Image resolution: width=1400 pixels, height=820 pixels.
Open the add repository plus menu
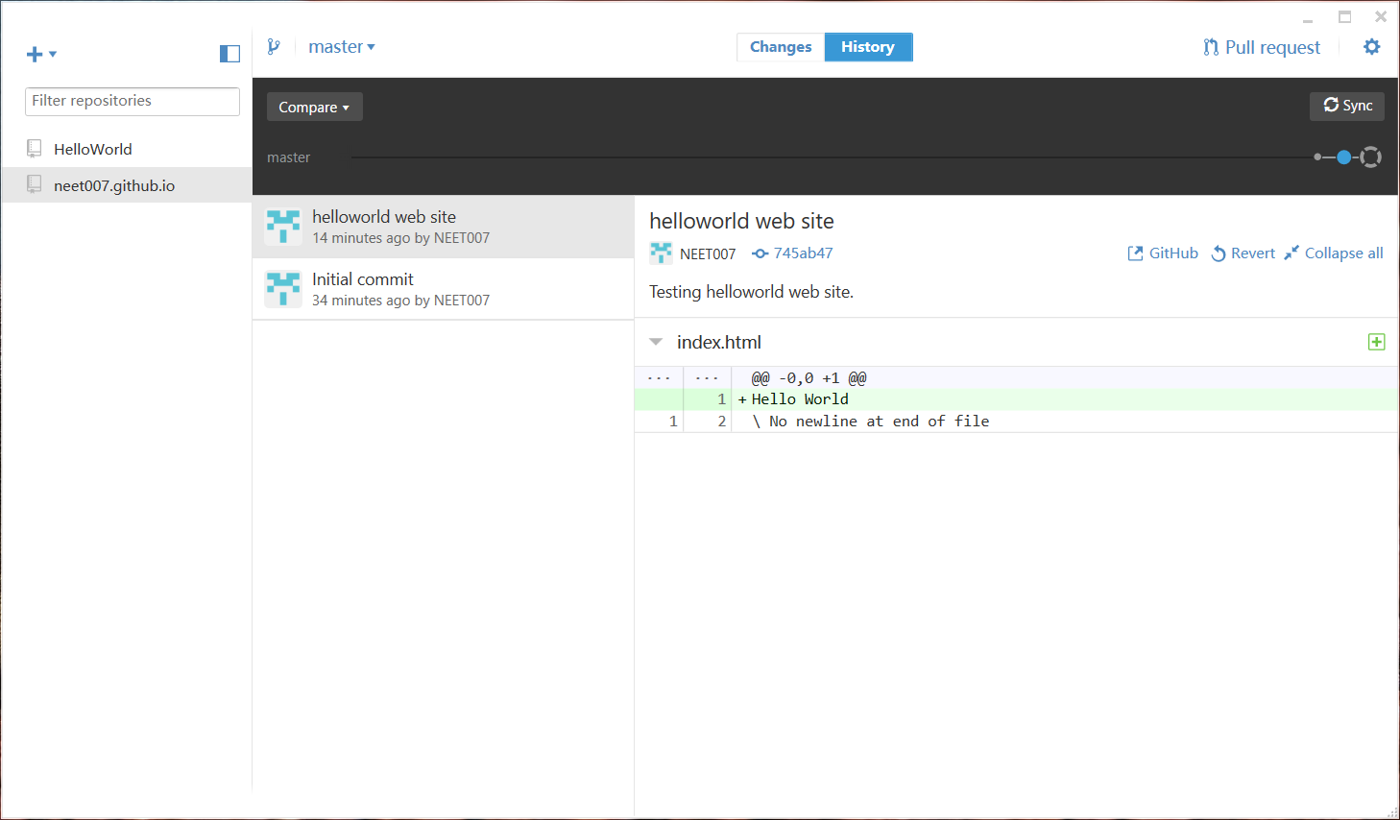pos(41,55)
